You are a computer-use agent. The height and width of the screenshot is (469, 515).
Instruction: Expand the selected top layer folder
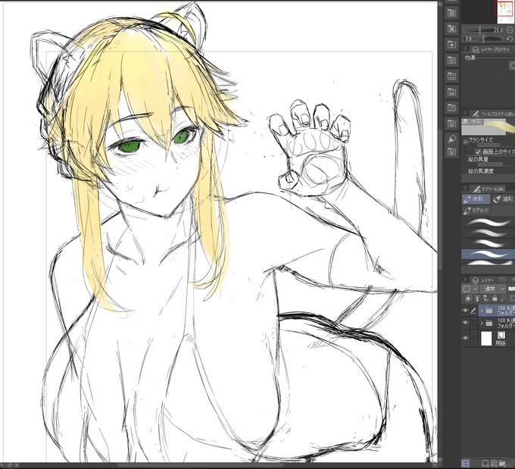coord(482,311)
